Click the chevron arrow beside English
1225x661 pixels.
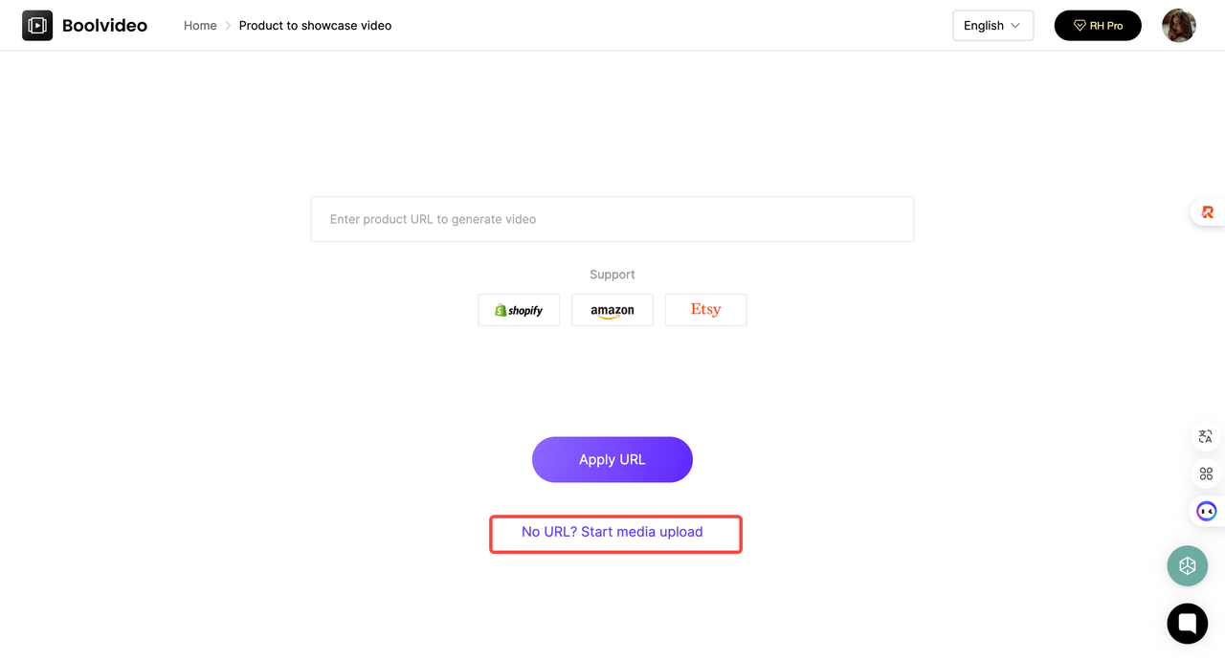point(1015,26)
